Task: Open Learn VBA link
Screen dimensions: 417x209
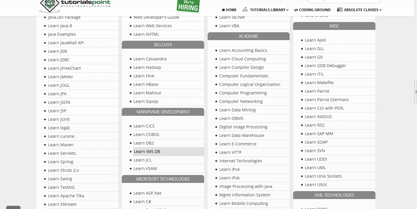Action: point(229,26)
